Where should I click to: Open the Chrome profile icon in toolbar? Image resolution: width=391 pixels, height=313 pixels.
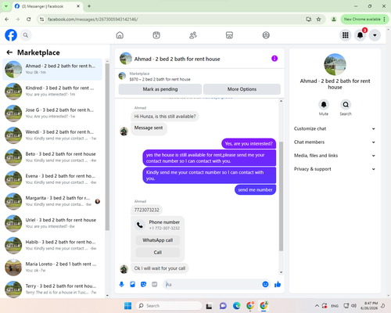click(333, 20)
